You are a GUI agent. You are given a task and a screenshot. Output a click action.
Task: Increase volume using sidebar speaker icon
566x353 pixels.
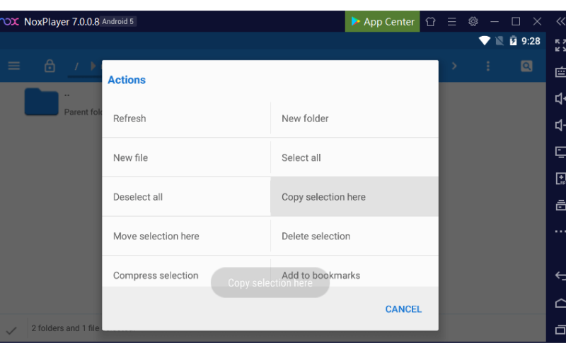[560, 98]
